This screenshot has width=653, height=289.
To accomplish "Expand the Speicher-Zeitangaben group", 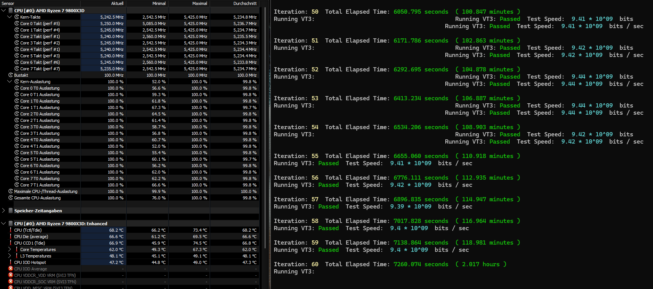I will [x=3, y=210].
